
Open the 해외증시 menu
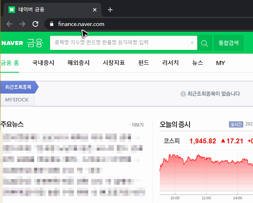click(x=79, y=63)
